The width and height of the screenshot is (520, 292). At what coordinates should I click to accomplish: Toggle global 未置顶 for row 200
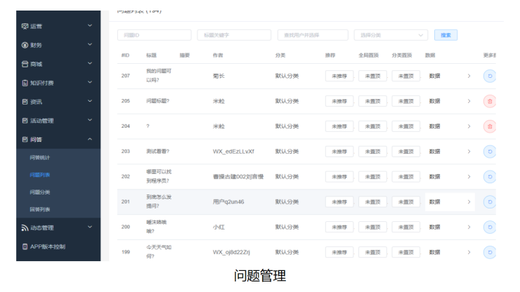coord(372,227)
